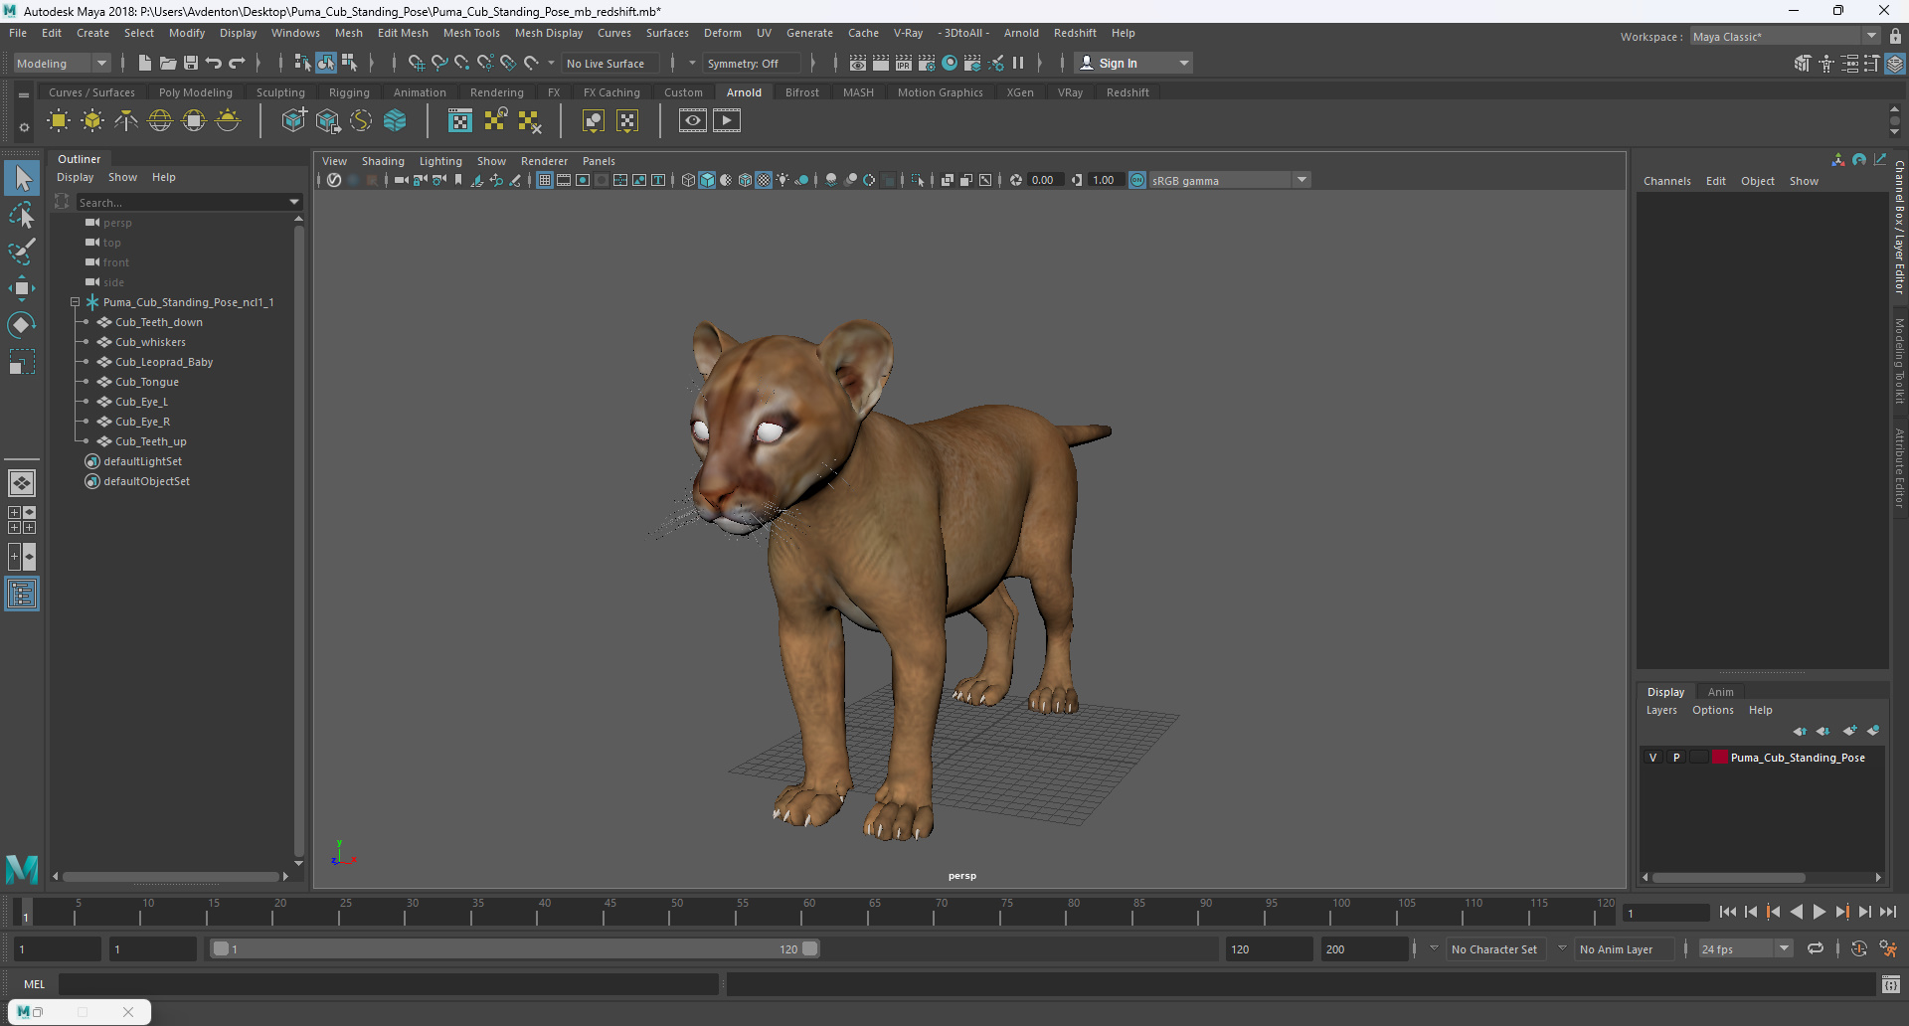Screen dimensions: 1909x1026
Task: Click the Arnold TX Manager shelf icon
Action: [460, 121]
